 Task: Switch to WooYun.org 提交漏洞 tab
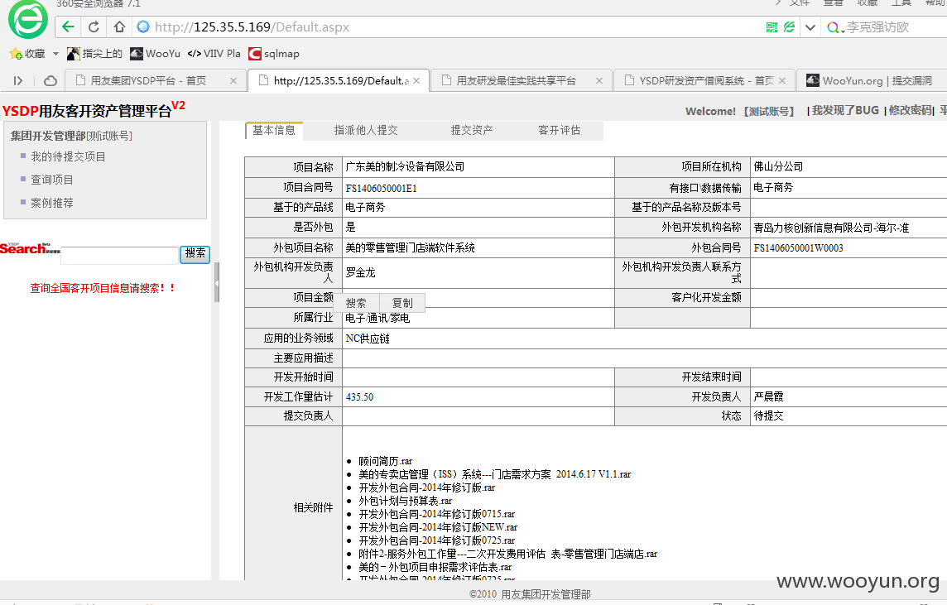click(x=872, y=80)
